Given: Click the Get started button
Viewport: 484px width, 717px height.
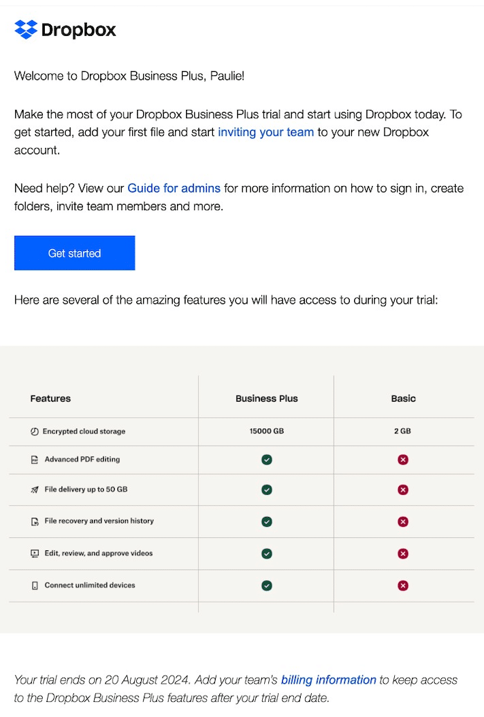Looking at the screenshot, I should pos(74,253).
